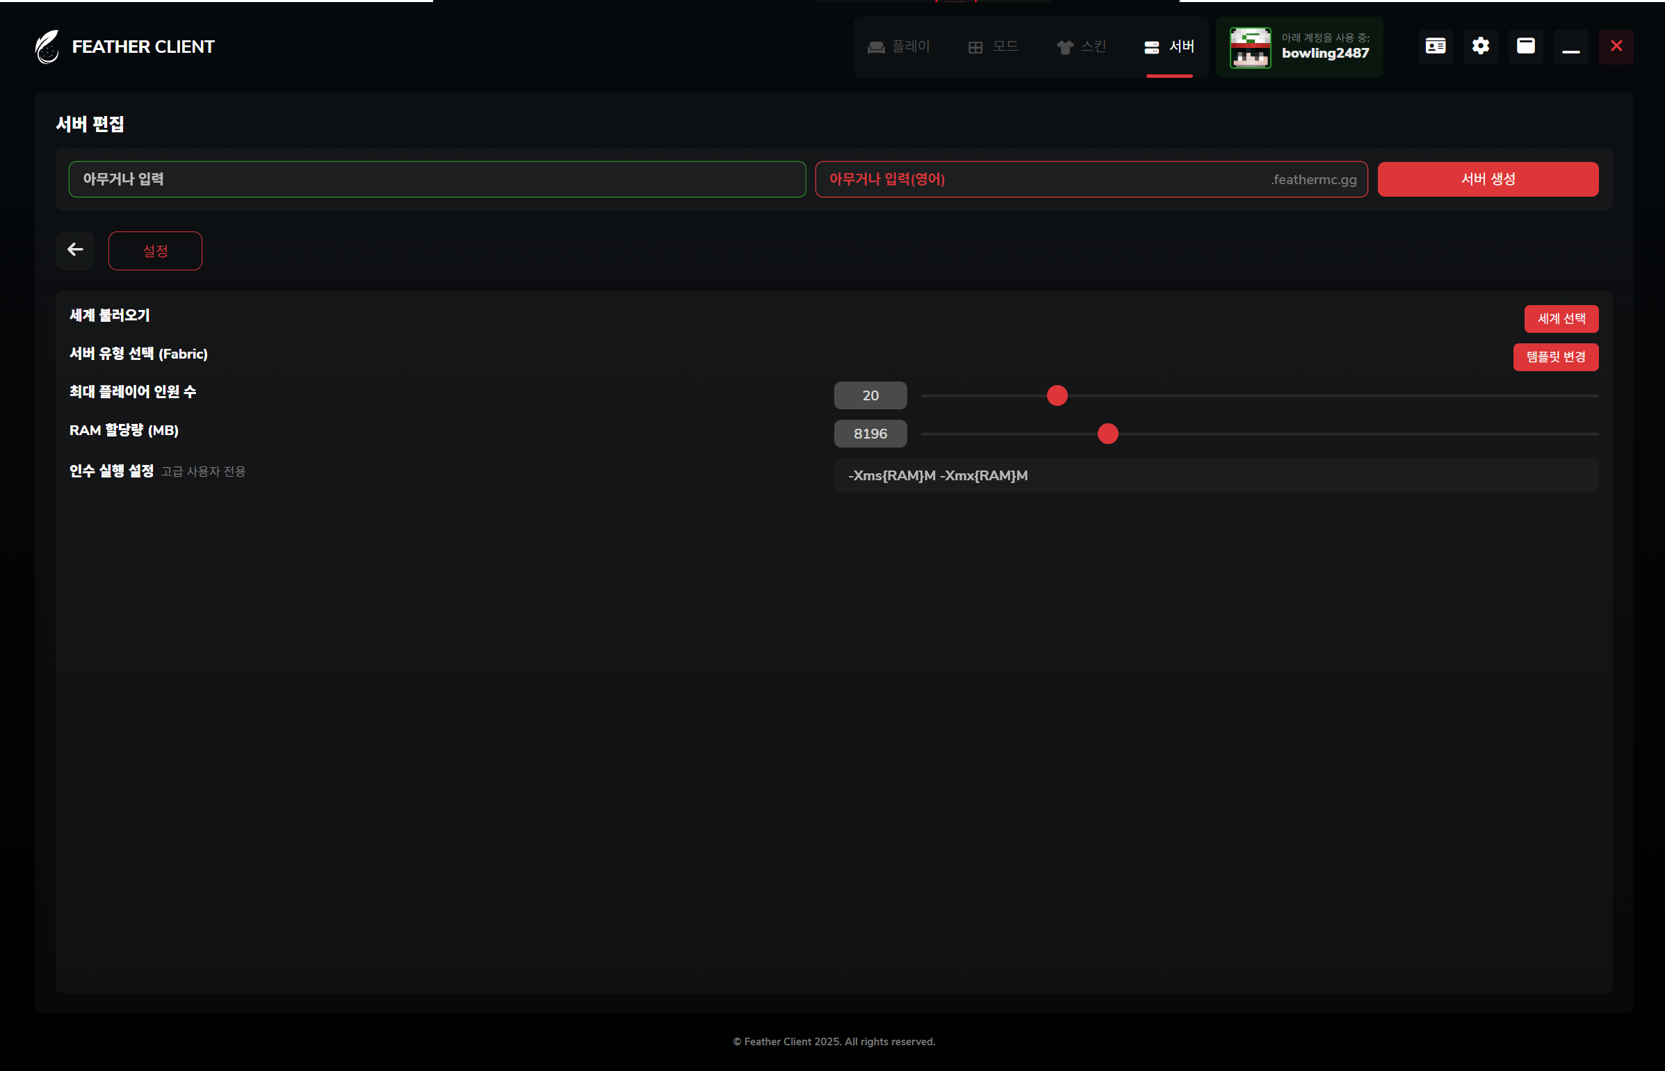Image resolution: width=1665 pixels, height=1071 pixels.
Task: Click the window layout icon beside gear
Action: pos(1526,47)
